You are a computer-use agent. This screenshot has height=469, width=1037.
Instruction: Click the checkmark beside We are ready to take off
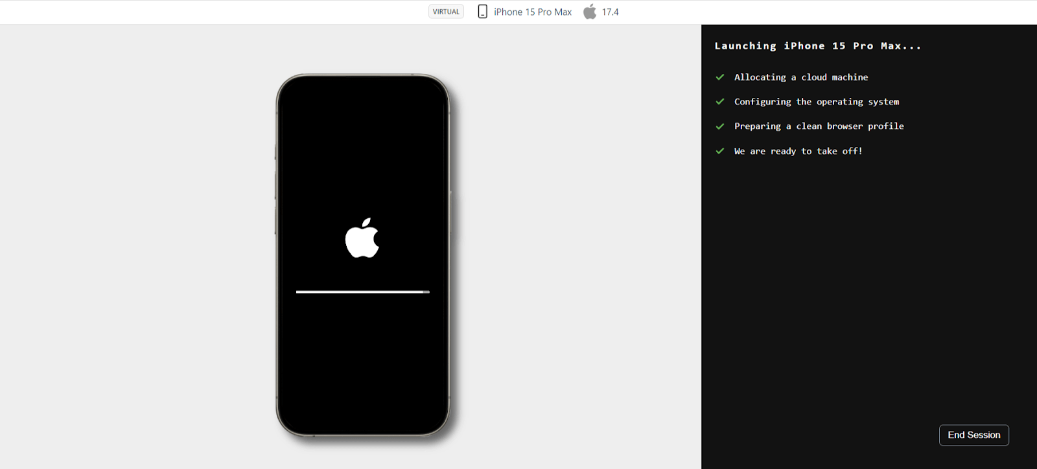[x=719, y=151]
